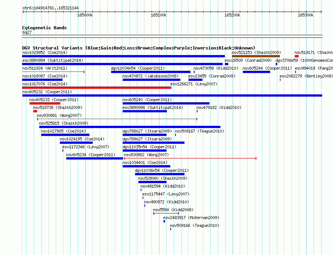Click the esv3890994 (Suktitipat2014) label
Viewport: 333px width, 255px height.
tap(53, 60)
